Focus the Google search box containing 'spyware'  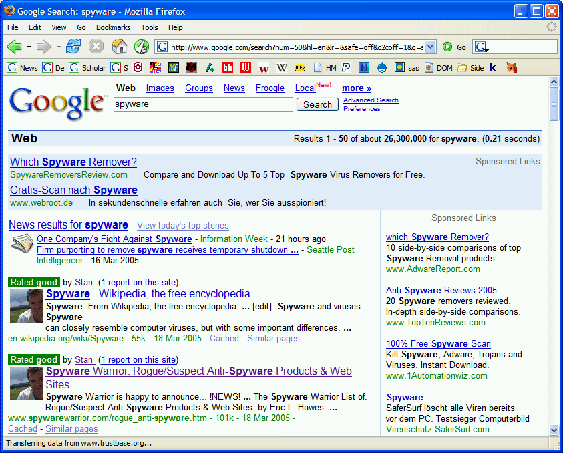point(203,104)
